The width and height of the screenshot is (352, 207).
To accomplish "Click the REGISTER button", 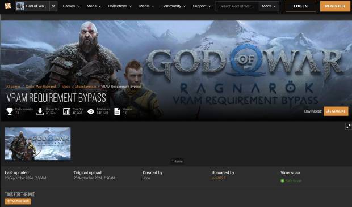I will (x=335, y=6).
